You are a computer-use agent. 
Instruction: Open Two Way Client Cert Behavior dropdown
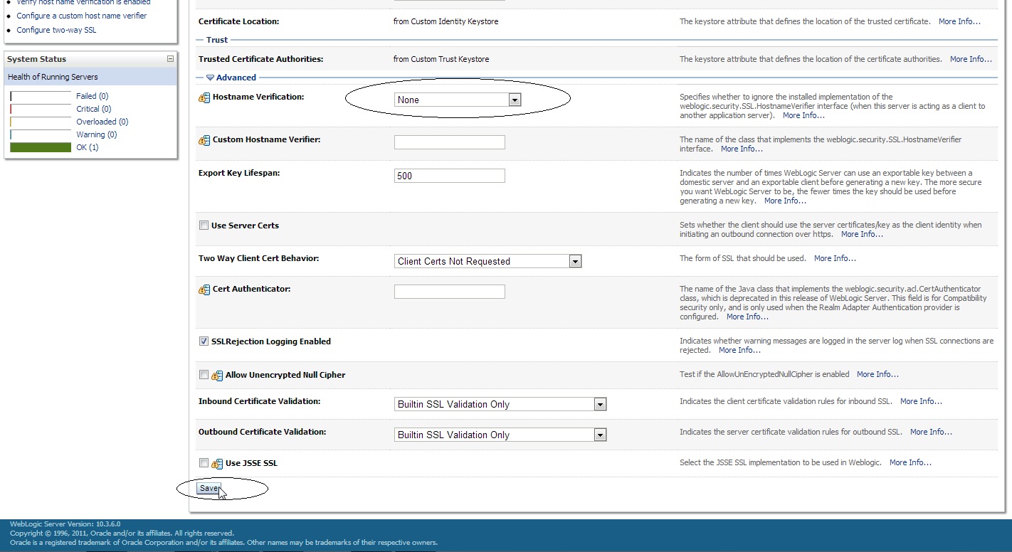(x=487, y=261)
